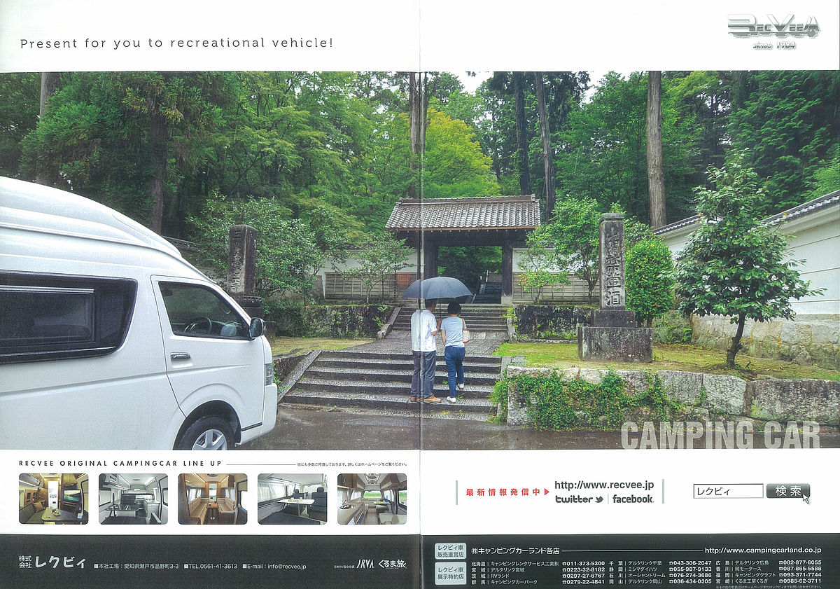
Task: Click the 北海道 dealer phone 011-373-5300
Action: 583,564
